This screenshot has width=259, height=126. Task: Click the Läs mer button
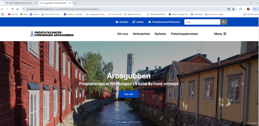tap(128, 94)
